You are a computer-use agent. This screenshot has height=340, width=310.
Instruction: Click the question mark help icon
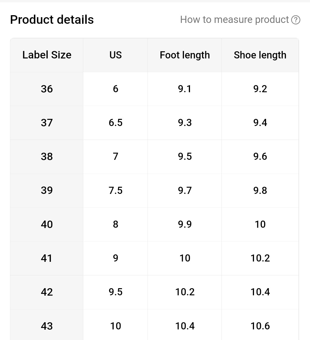coord(296,20)
